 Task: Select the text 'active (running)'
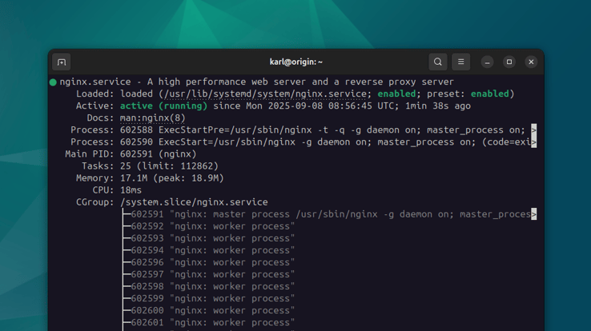[163, 106]
